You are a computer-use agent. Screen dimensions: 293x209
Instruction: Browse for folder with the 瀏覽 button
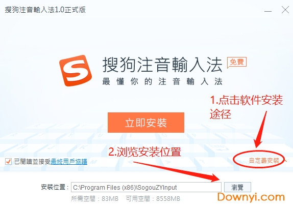point(237,187)
